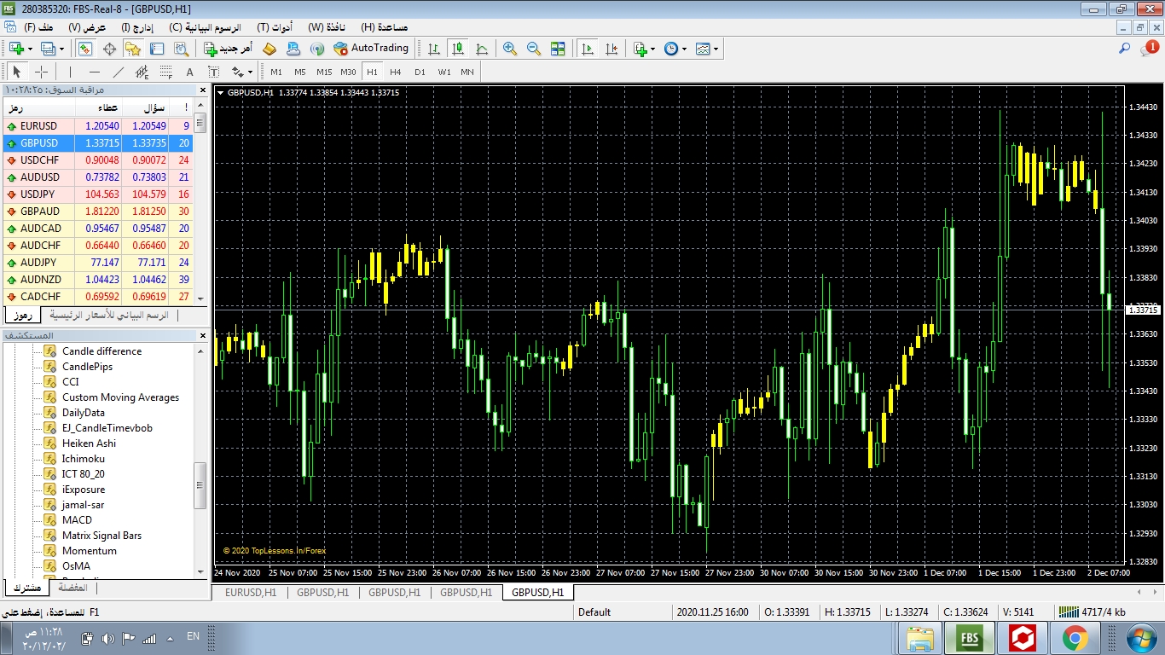Image resolution: width=1165 pixels, height=655 pixels.
Task: Select the Fibonacci retracement tool
Action: [165, 72]
